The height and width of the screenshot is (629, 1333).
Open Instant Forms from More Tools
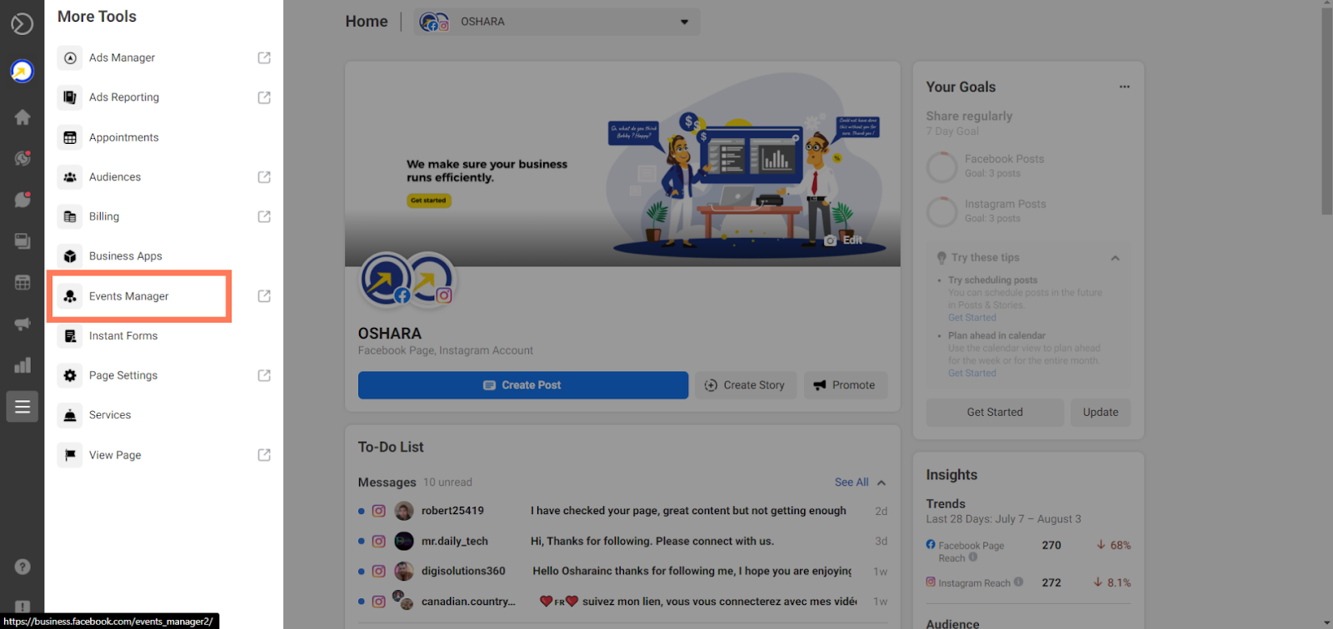(123, 336)
